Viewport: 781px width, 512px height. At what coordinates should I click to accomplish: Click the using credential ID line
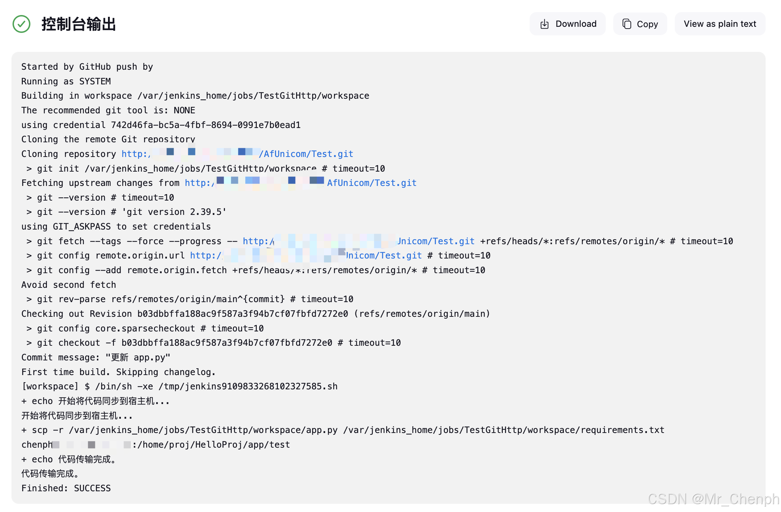point(161,125)
